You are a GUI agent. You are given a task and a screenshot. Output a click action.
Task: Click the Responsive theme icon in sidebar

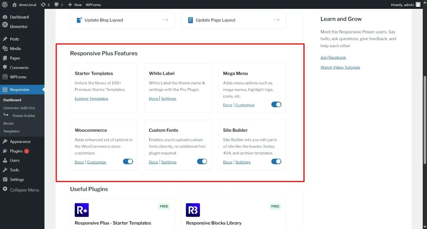(x=5, y=90)
